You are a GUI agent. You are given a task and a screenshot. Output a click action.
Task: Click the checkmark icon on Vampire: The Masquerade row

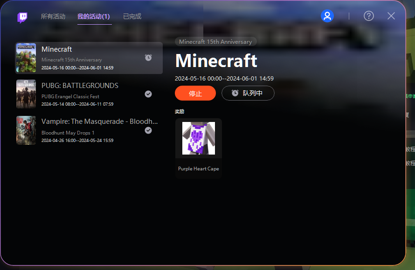(148, 130)
